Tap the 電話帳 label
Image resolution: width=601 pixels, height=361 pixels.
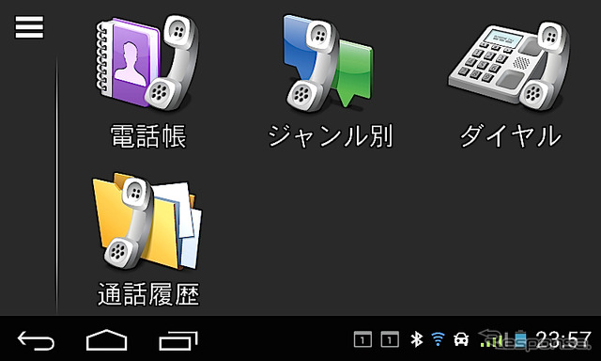click(x=148, y=136)
